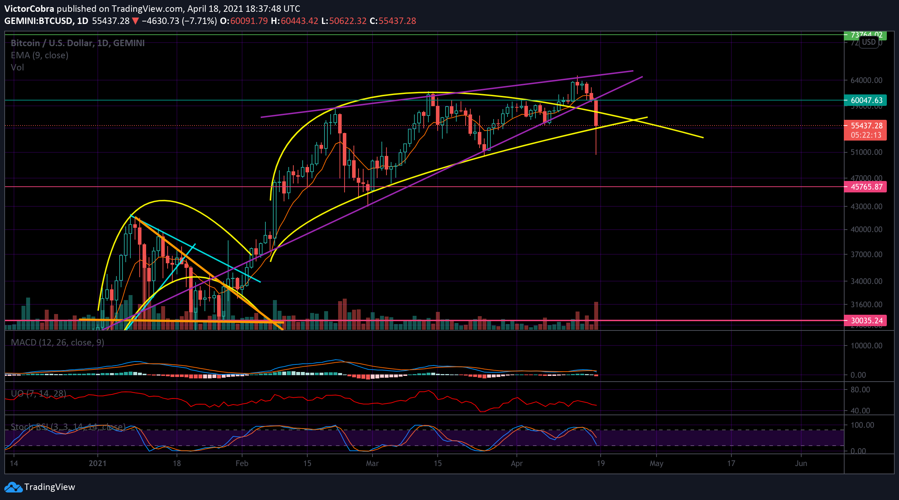Click the VictorCobra author name
The height and width of the screenshot is (500, 899).
(x=29, y=9)
